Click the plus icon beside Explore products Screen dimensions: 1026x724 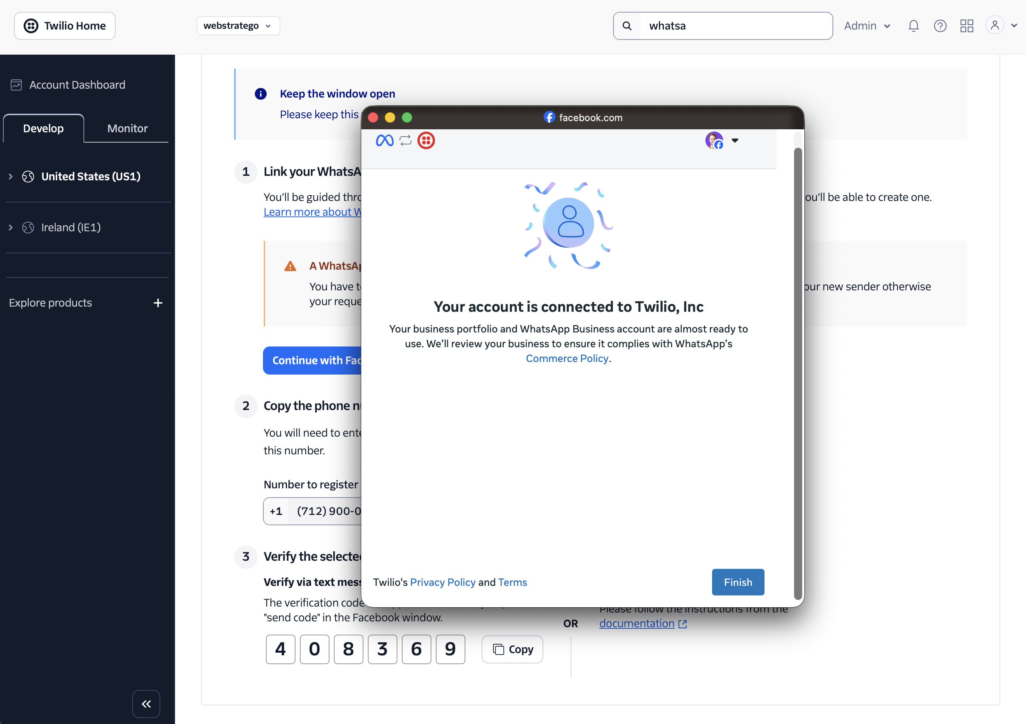[x=158, y=303]
